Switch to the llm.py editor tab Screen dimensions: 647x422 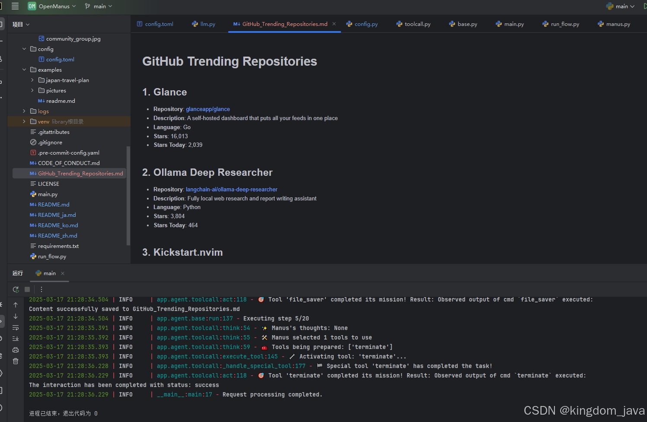pos(204,24)
